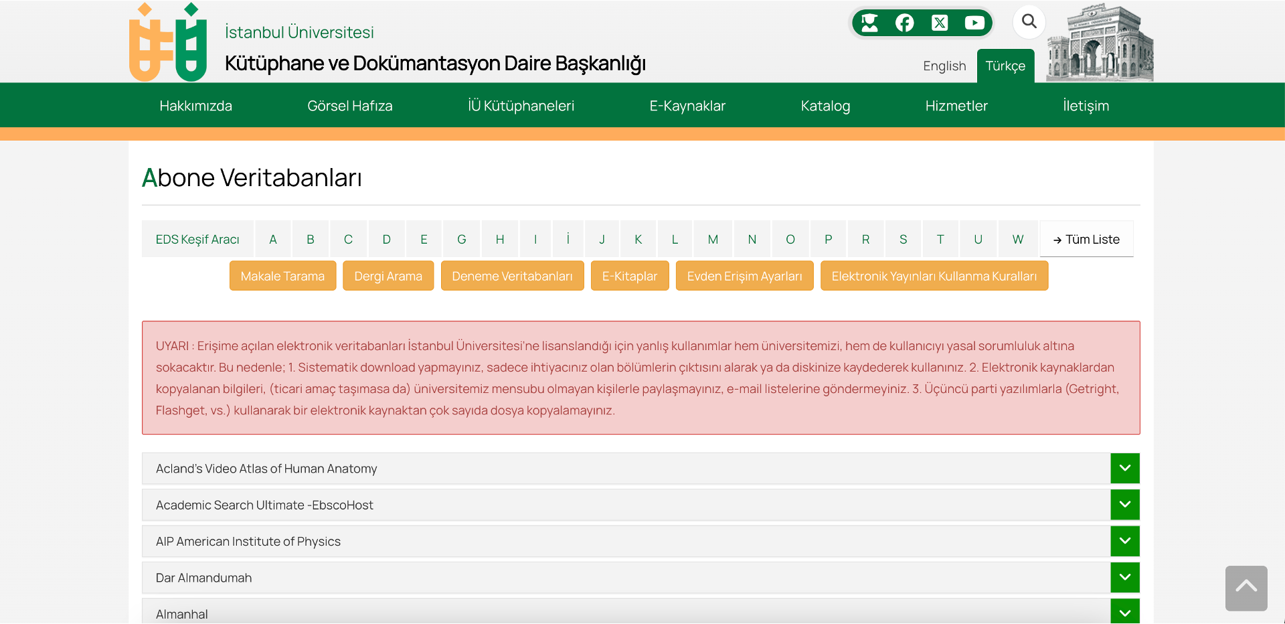Expand Acland's Video Atlas chevron
The image size is (1285, 624).
1125,469
